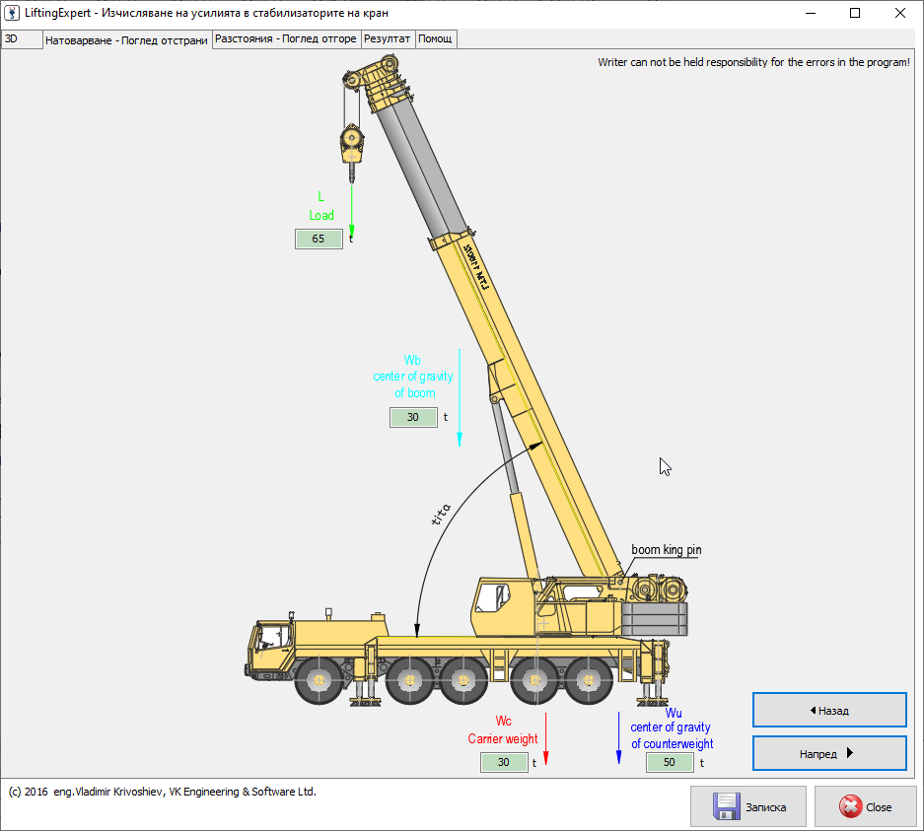Click the boom king pin label
The width and height of the screenshot is (924, 831).
coord(667,550)
